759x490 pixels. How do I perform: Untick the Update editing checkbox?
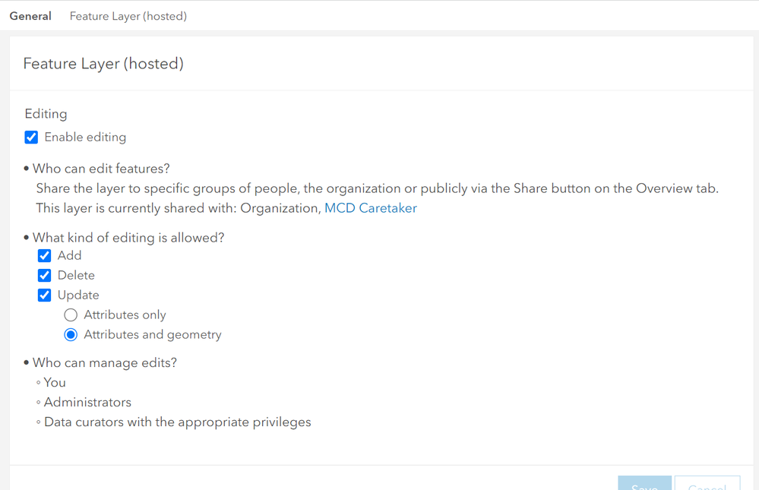click(45, 296)
